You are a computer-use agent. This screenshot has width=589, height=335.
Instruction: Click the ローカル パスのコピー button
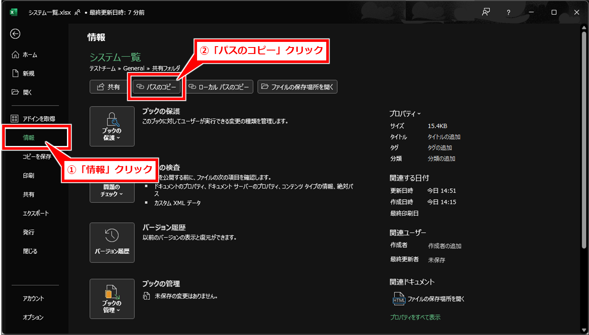point(219,87)
